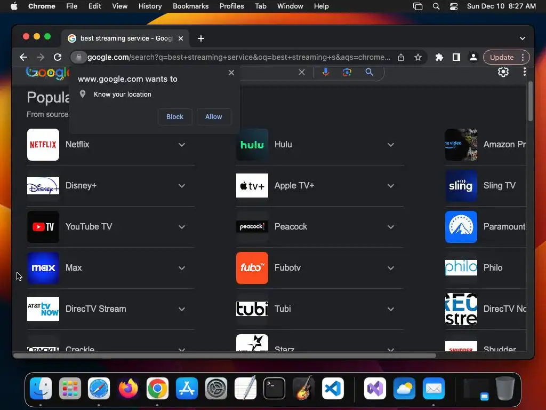The height and width of the screenshot is (410, 546).
Task: Share this page from the address bar
Action: click(x=401, y=57)
